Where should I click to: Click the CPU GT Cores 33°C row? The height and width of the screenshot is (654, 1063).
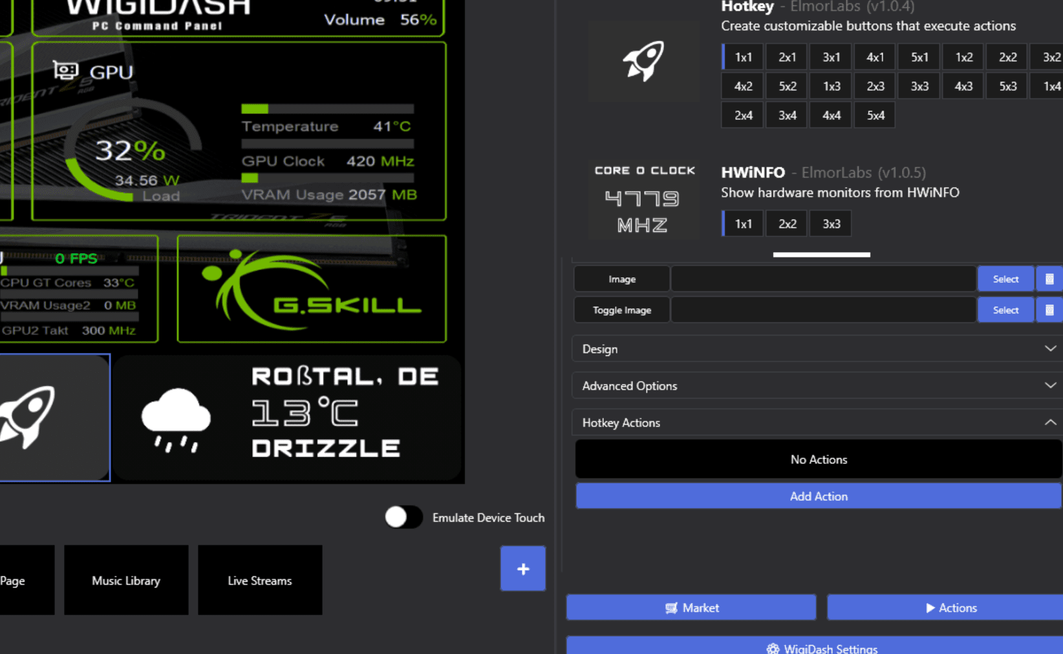68,282
